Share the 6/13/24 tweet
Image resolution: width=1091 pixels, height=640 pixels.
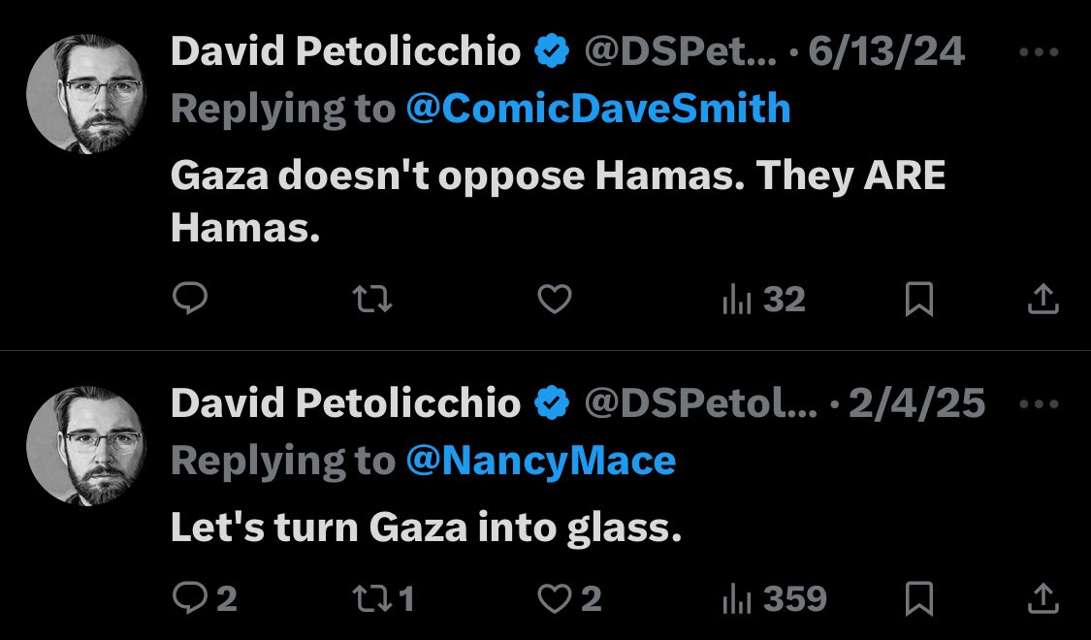pos(1042,301)
